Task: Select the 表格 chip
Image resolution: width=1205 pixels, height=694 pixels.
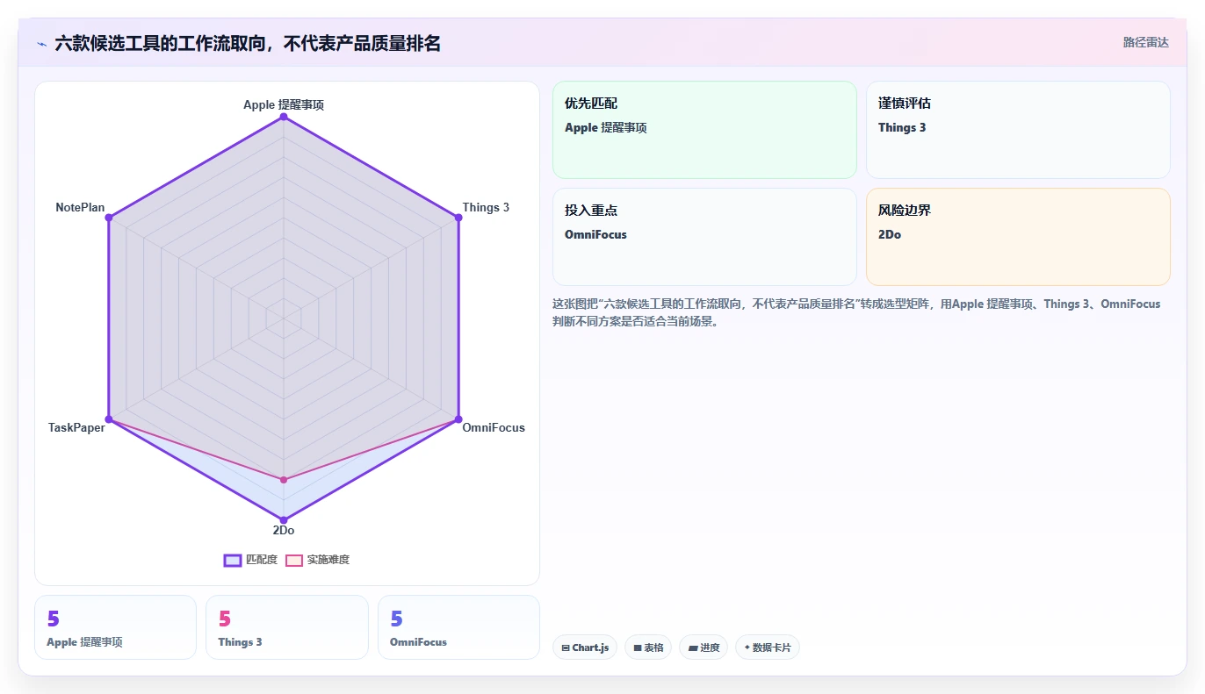Action: 648,647
